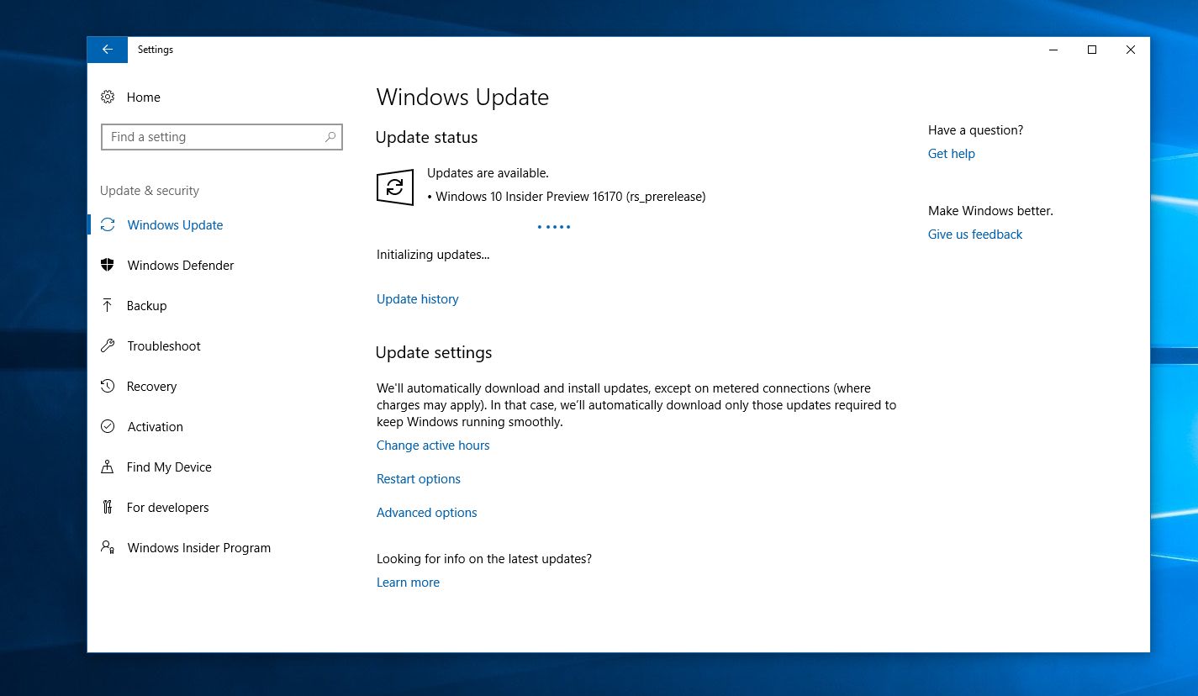Click the Backup upload arrow icon
The image size is (1198, 696).
click(108, 306)
